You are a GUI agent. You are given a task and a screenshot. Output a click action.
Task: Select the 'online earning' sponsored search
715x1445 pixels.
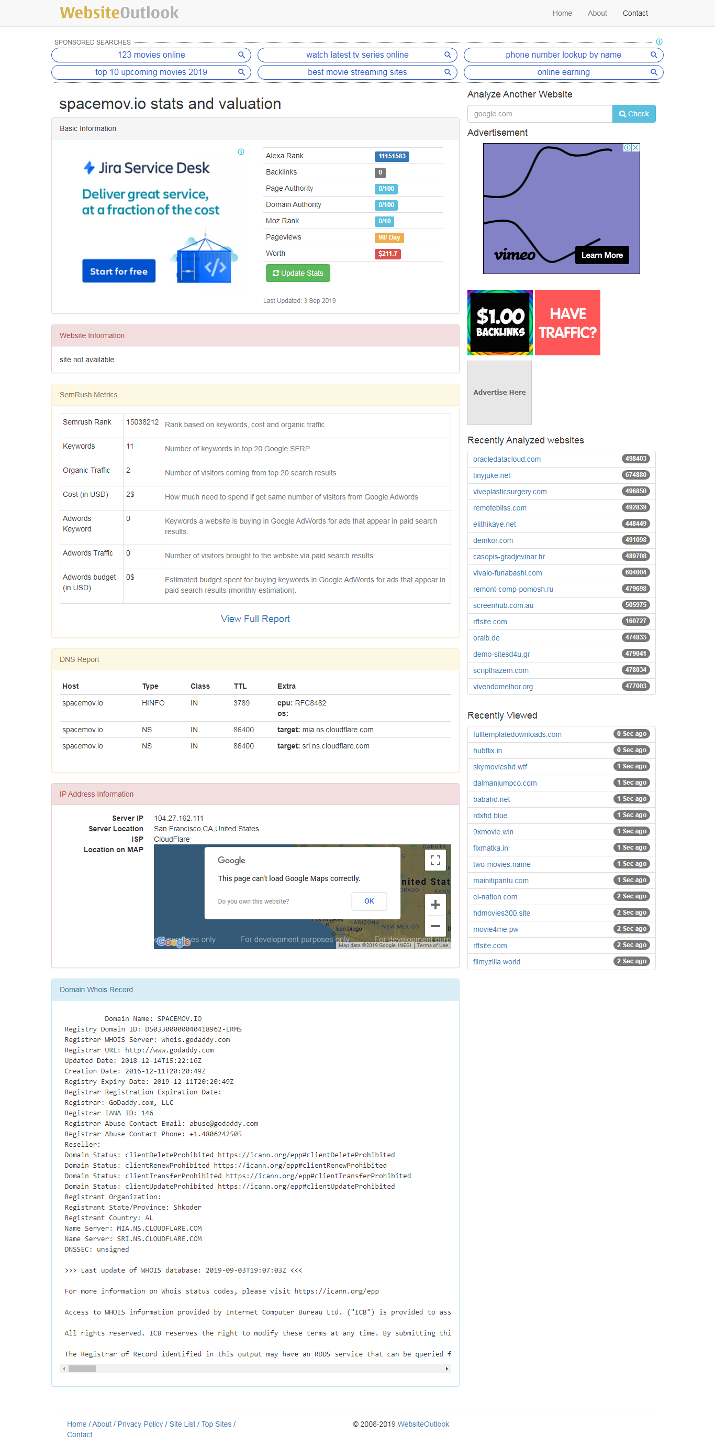point(563,72)
